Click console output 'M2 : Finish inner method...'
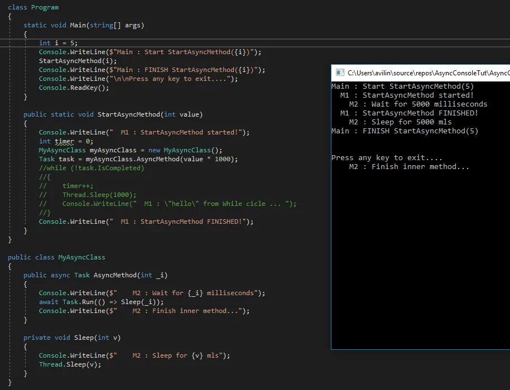The width and height of the screenshot is (510, 390). click(x=409, y=166)
